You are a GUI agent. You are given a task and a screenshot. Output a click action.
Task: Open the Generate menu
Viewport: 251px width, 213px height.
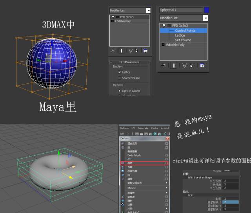[143, 128]
